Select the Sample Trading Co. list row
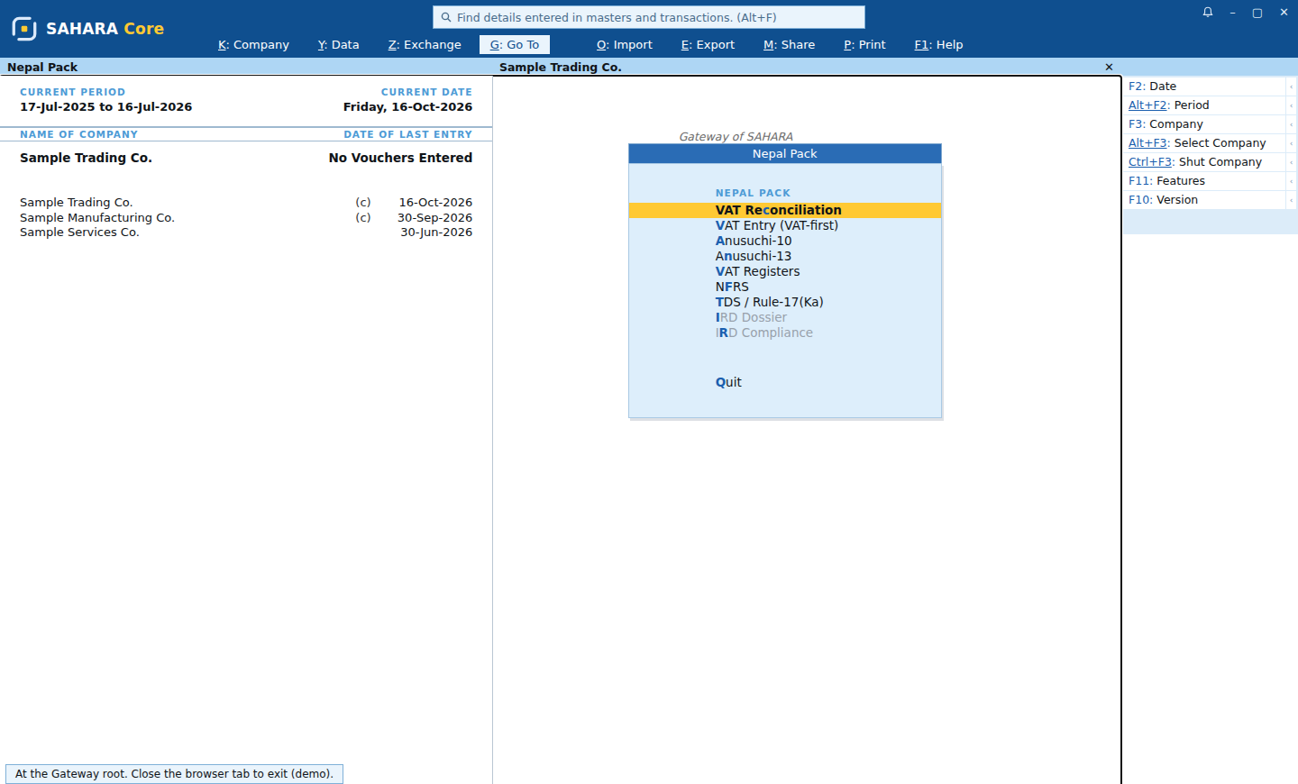 (246, 203)
